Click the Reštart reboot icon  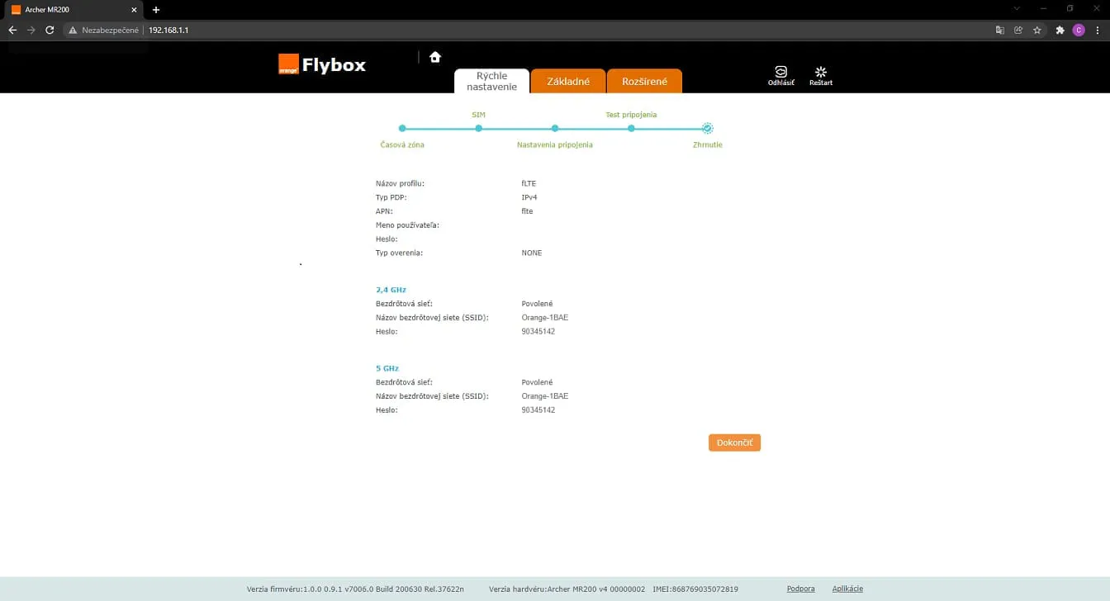tap(821, 72)
